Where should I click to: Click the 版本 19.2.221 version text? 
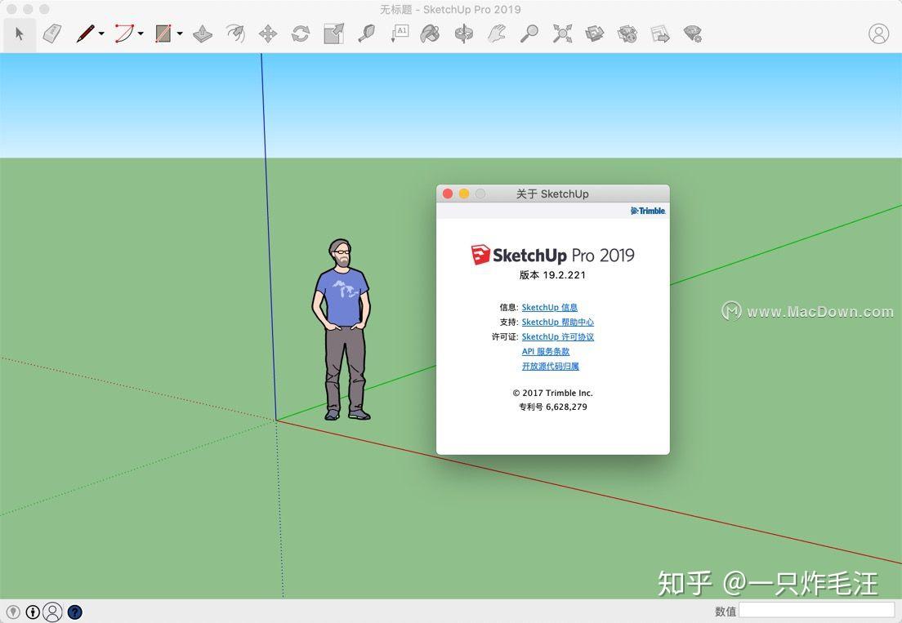click(x=552, y=275)
